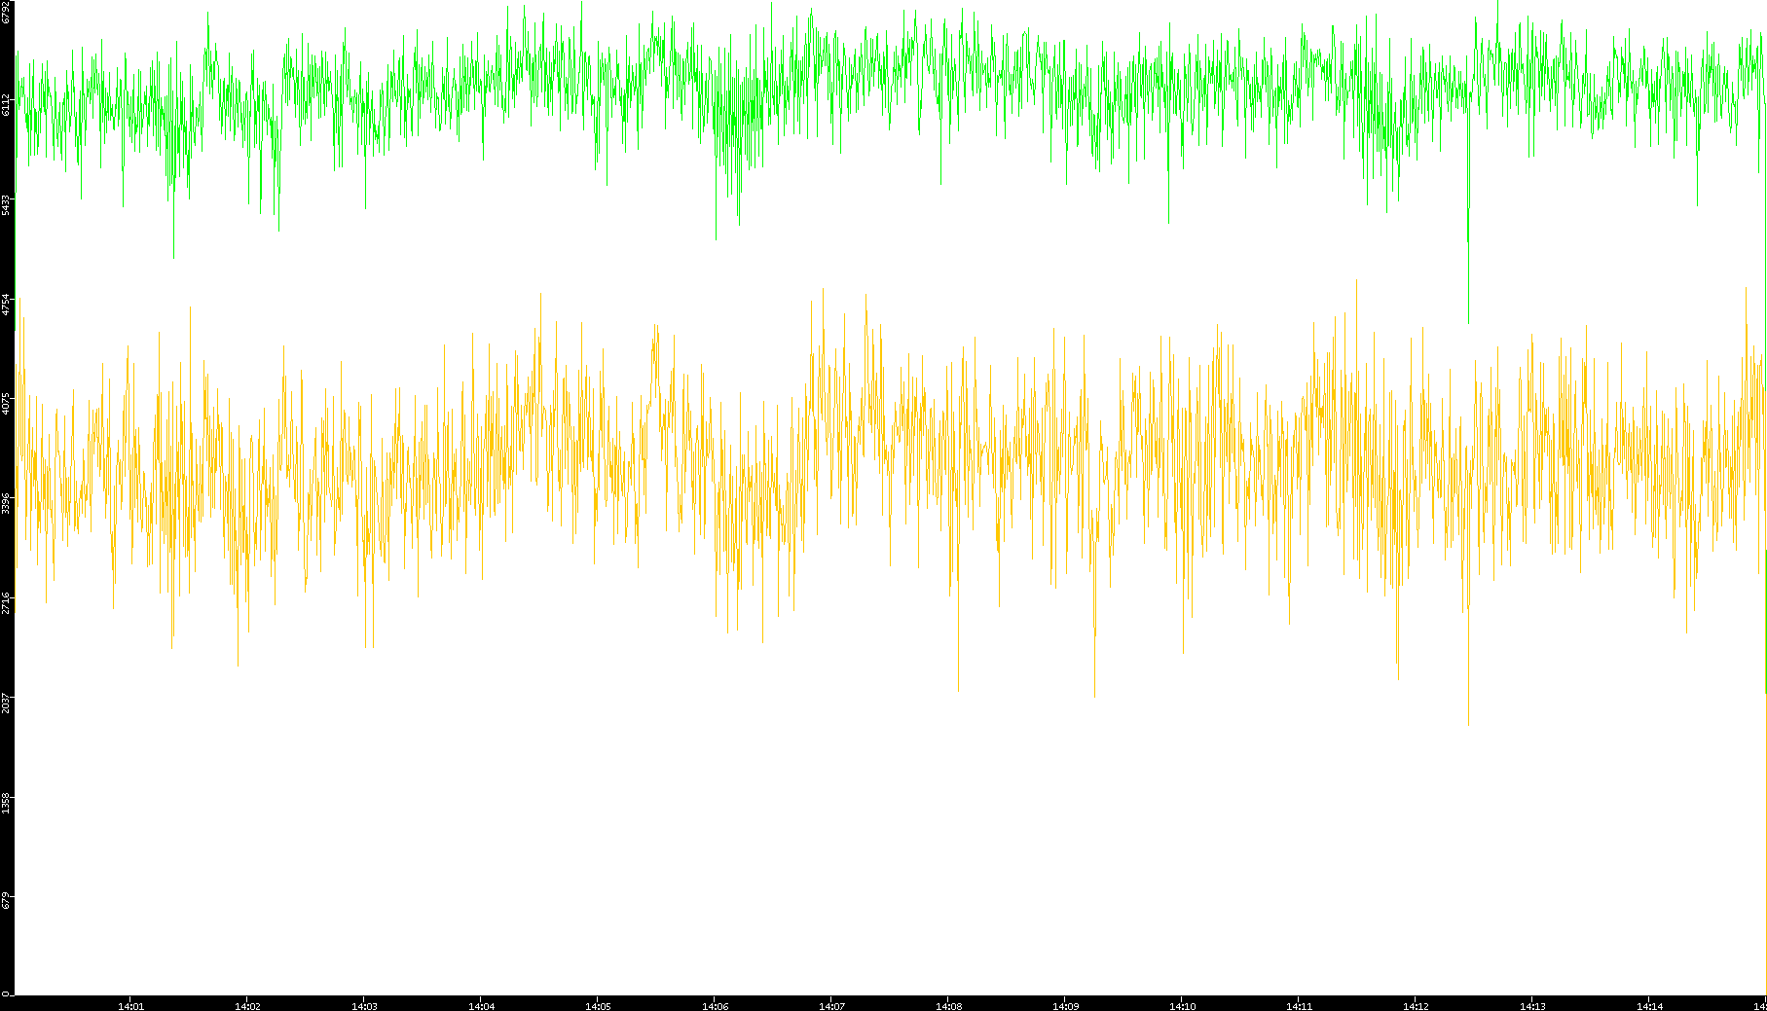The height and width of the screenshot is (1011, 1767).
Task: Click the 1358 value axis label
Action: (x=7, y=802)
